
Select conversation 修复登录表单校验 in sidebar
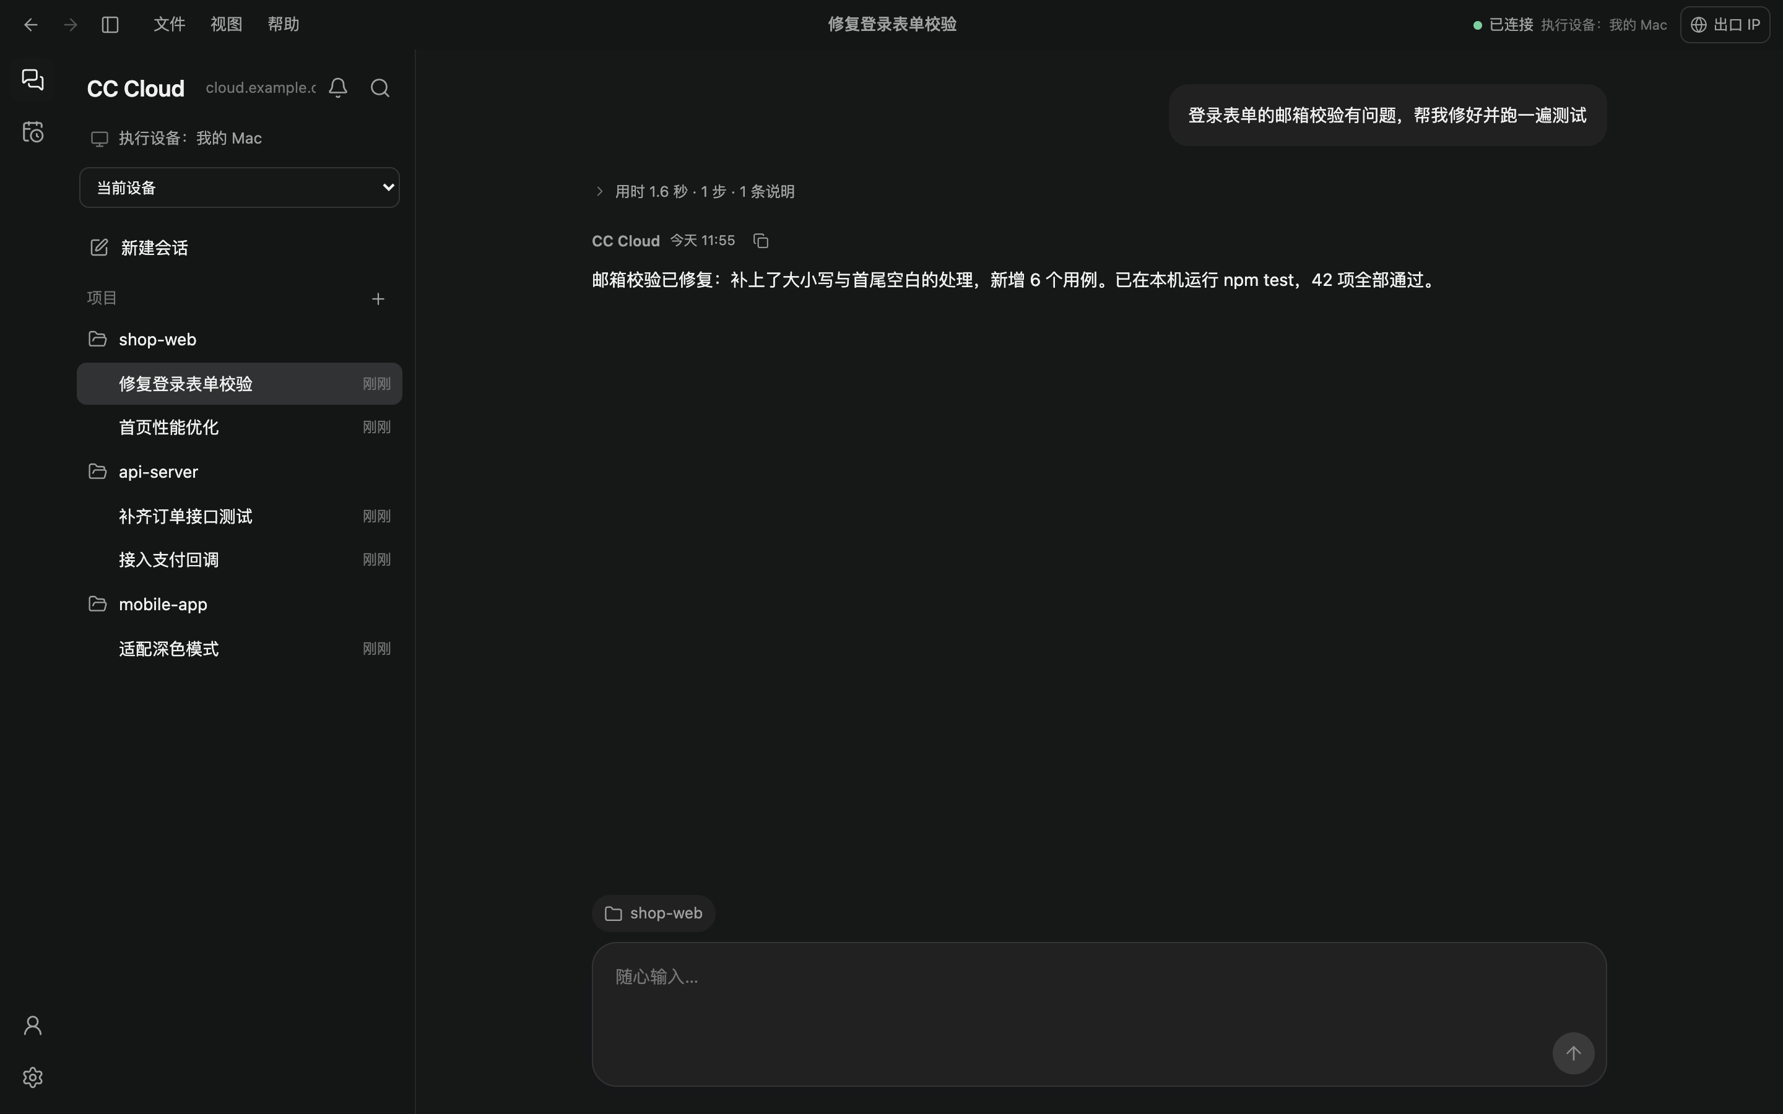point(240,384)
